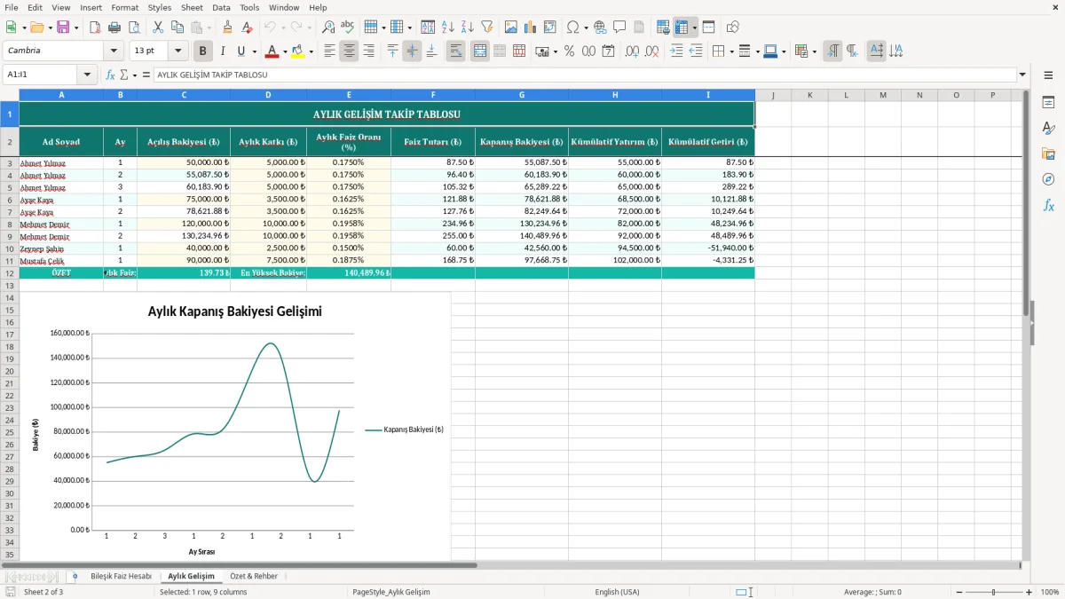Export directly as PDF
This screenshot has width=1065, height=599.
click(95, 28)
